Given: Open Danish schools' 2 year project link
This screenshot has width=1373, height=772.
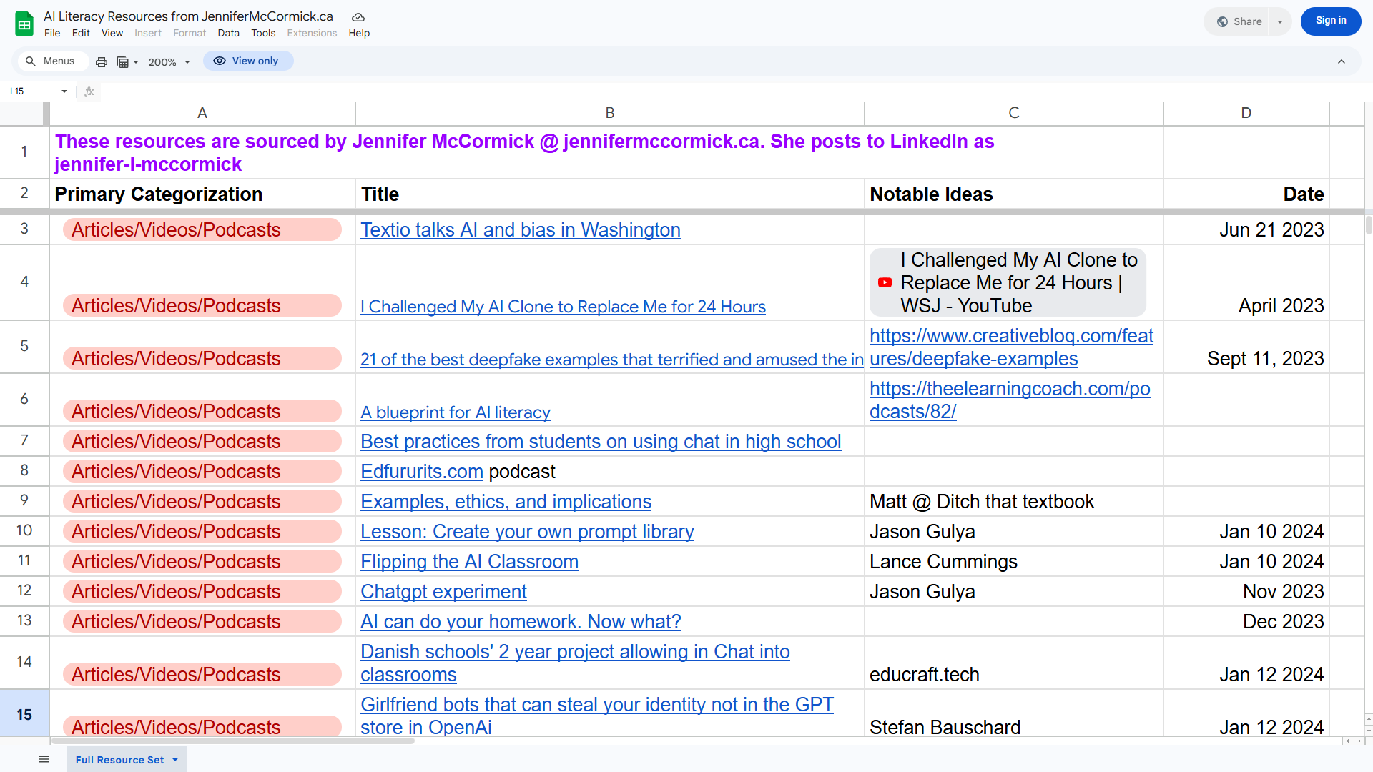Looking at the screenshot, I should click(x=575, y=663).
